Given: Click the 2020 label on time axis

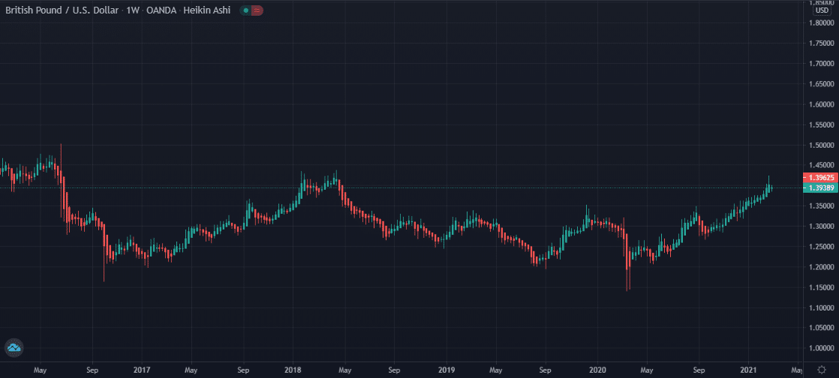Looking at the screenshot, I should tap(598, 370).
